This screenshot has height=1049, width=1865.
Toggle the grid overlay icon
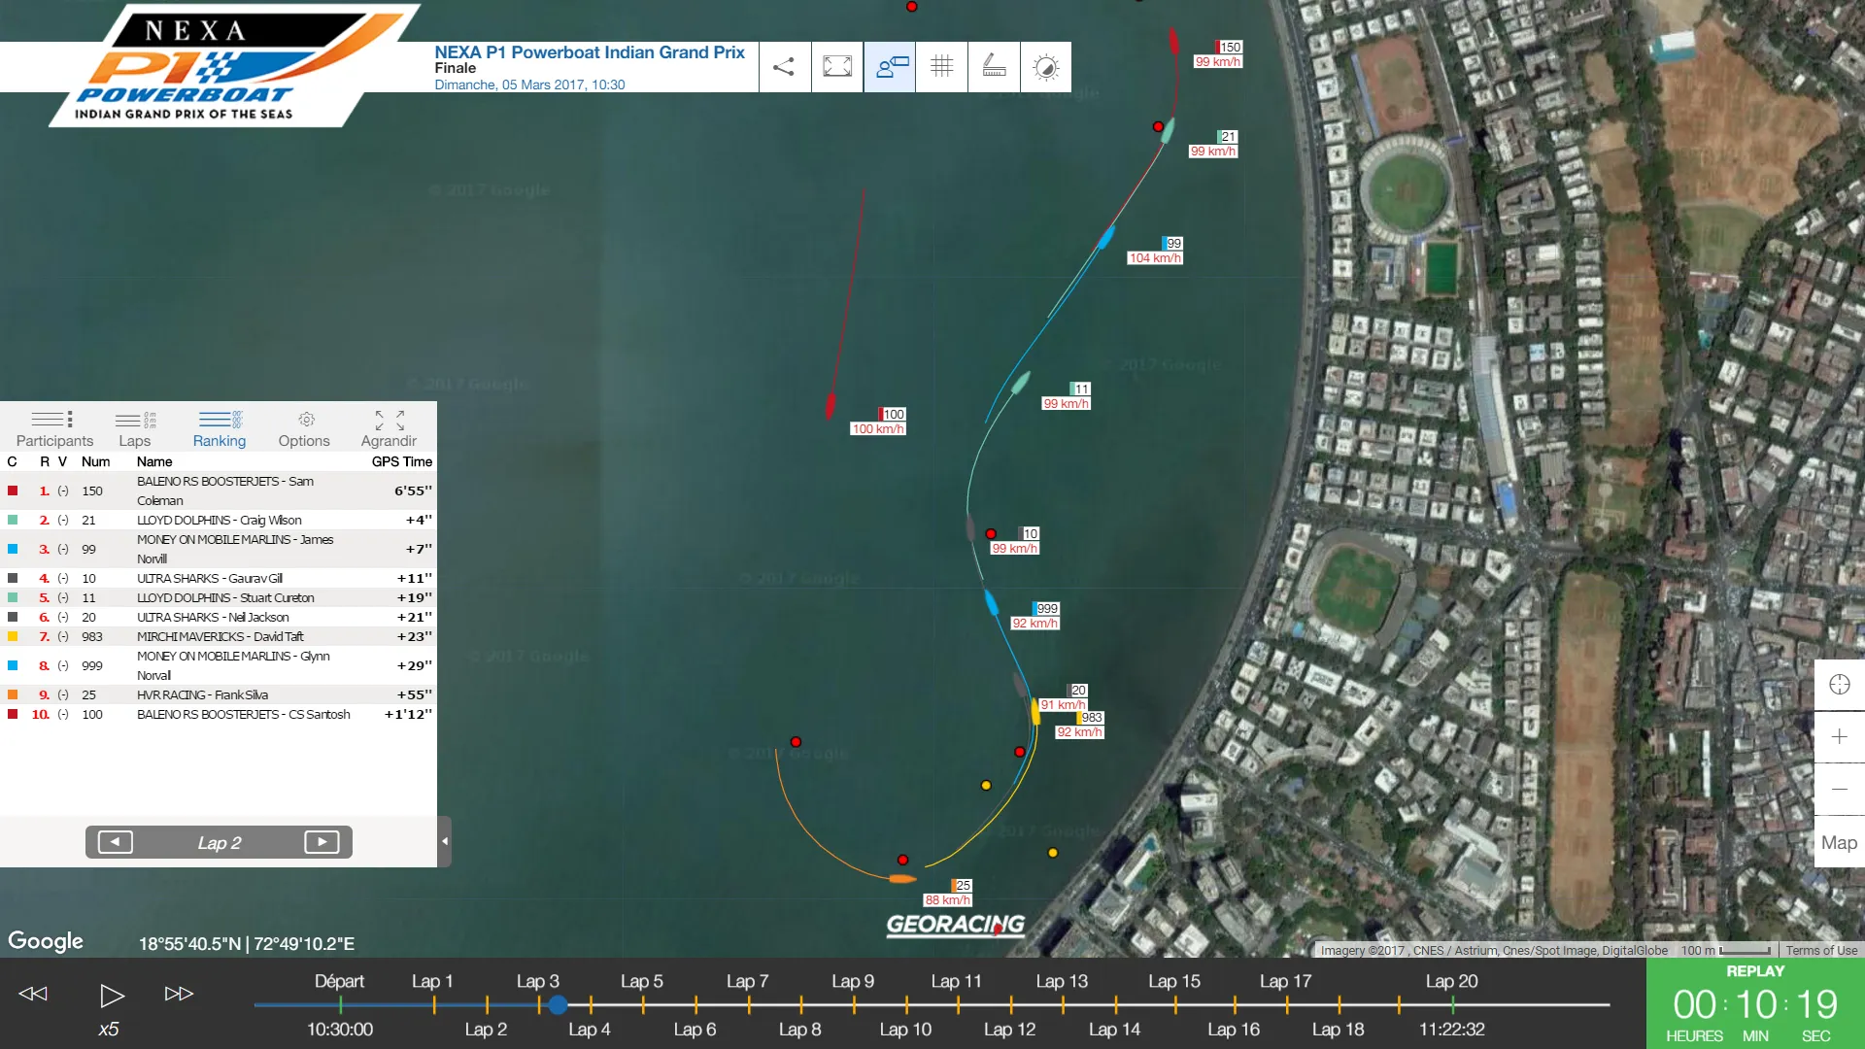tap(941, 67)
